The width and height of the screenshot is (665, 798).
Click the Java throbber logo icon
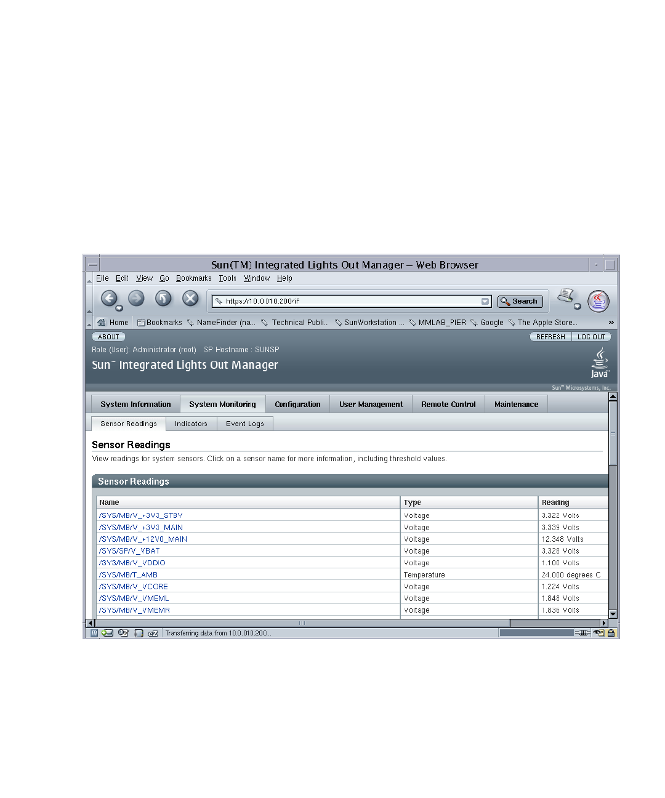click(x=598, y=301)
